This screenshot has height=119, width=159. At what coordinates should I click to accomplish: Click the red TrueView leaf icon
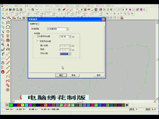(64, 10)
